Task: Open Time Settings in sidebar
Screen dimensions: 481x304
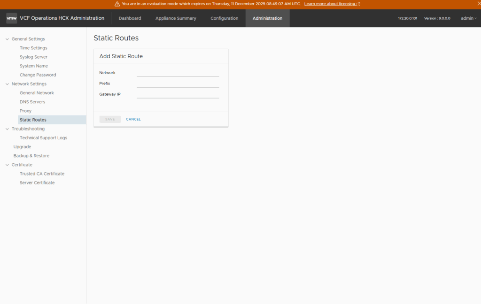Action: point(33,48)
